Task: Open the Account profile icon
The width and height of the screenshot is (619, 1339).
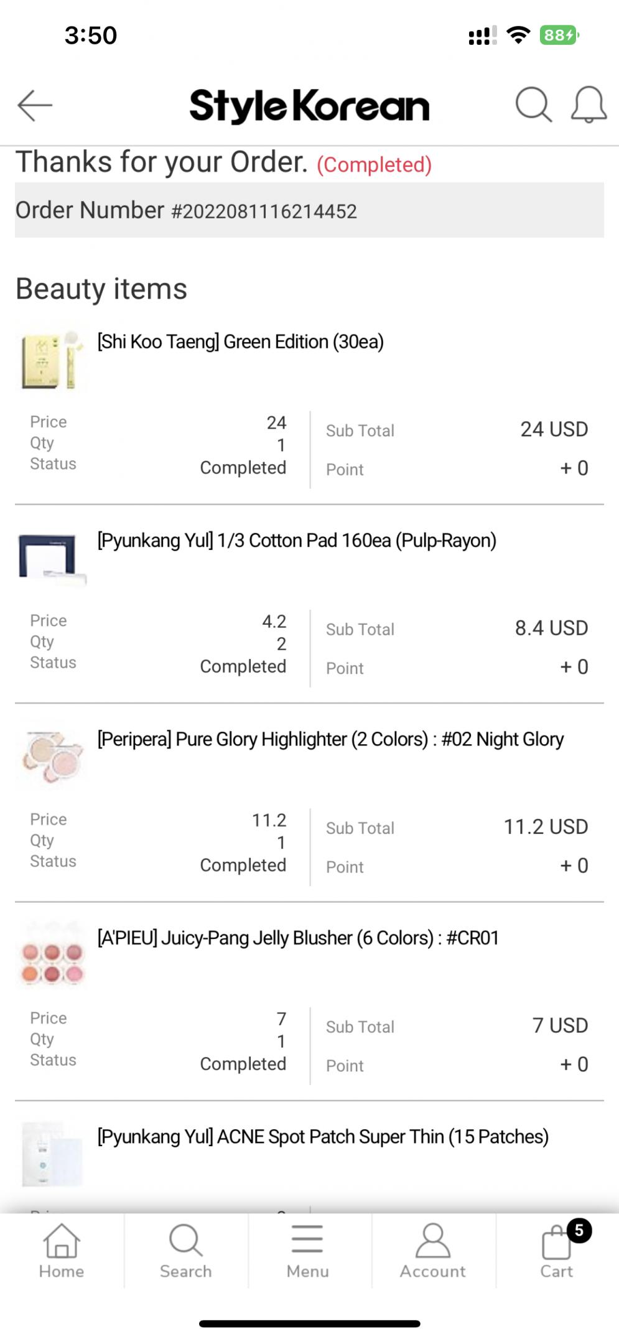Action: coord(432,1251)
